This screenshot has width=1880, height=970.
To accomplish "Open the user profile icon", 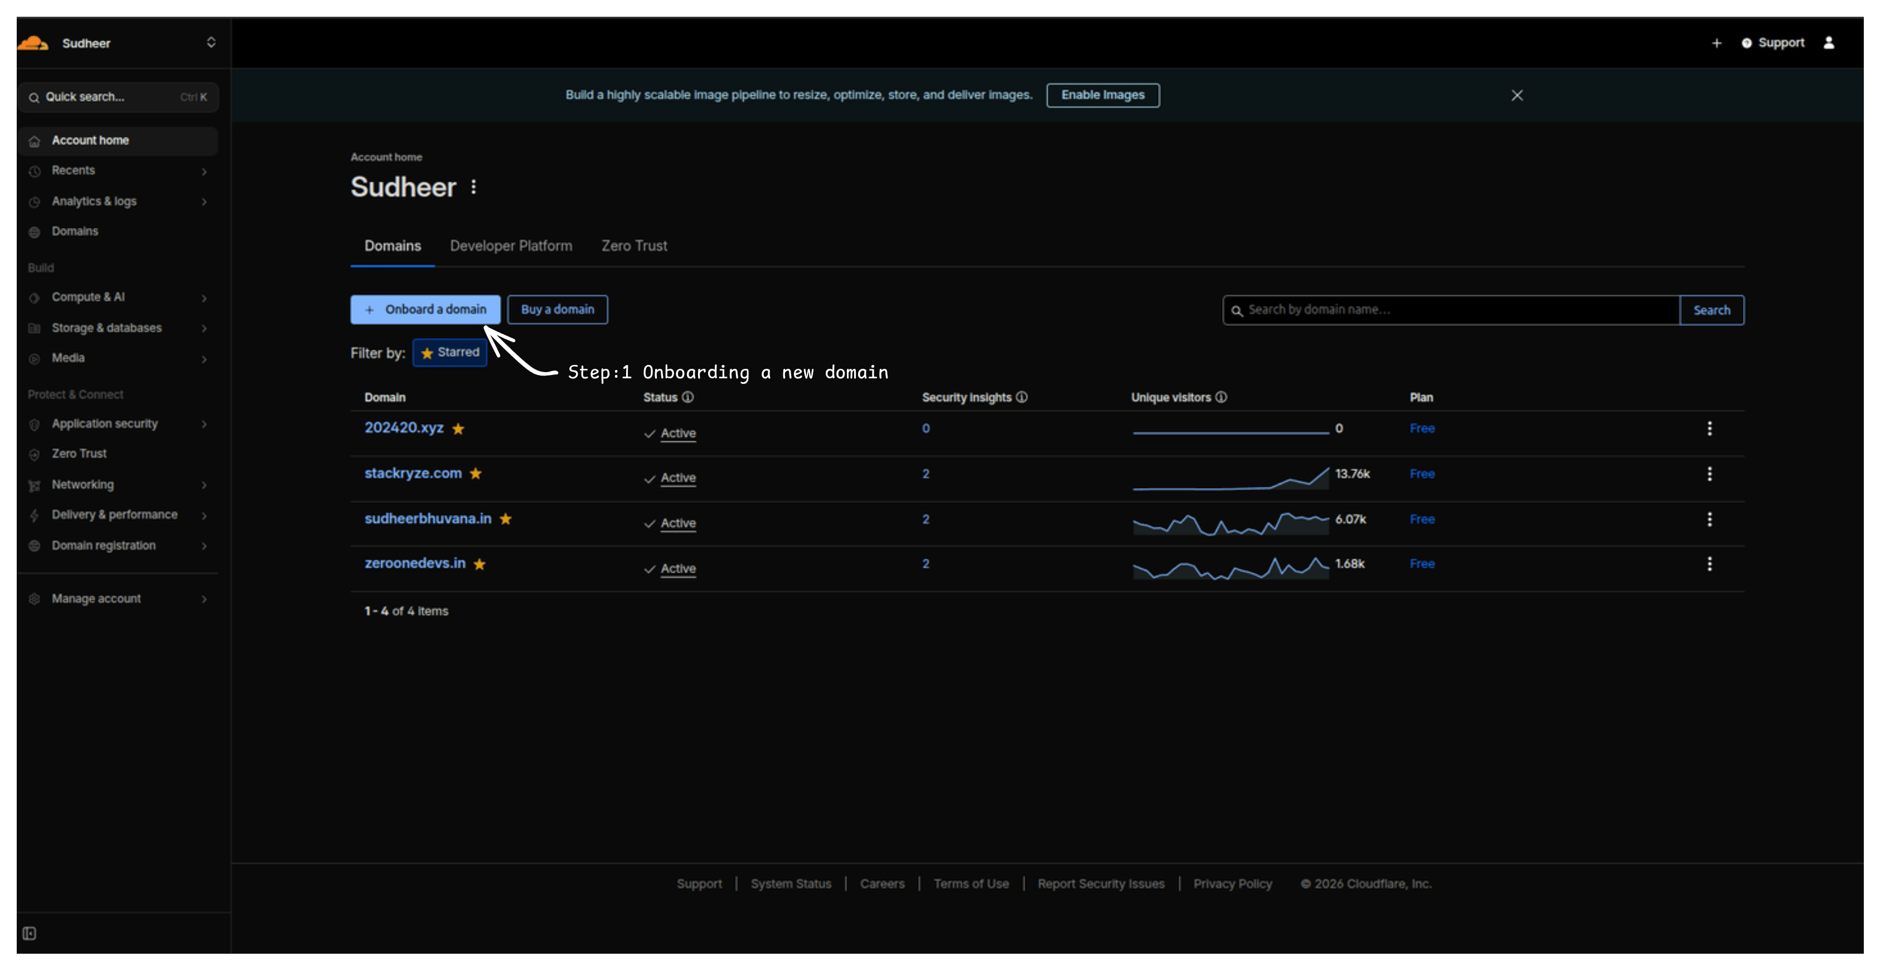I will 1828,43.
